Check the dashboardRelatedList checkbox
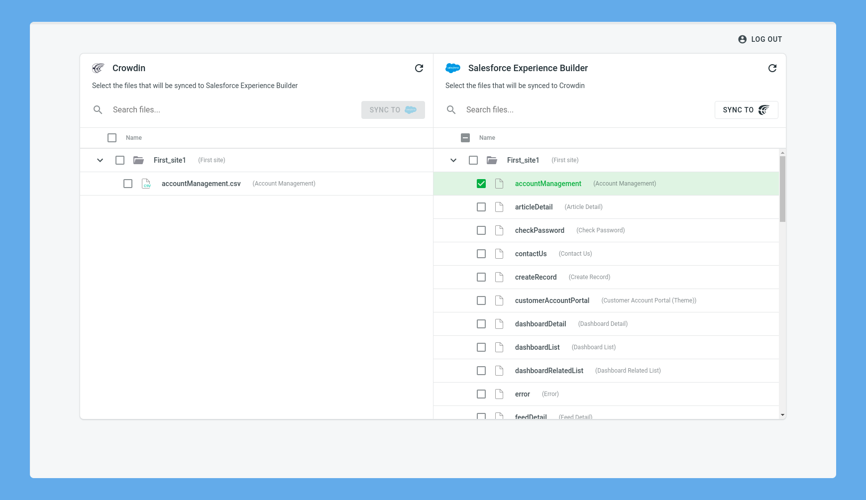Screen dimensions: 866x500 point(481,371)
